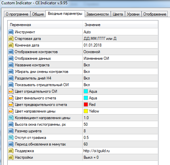
Task: Switch to the Общие tab
Action: click(x=38, y=14)
